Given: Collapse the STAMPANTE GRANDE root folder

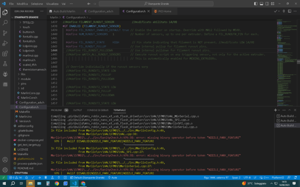Looking at the screenshot, I should [25, 17].
